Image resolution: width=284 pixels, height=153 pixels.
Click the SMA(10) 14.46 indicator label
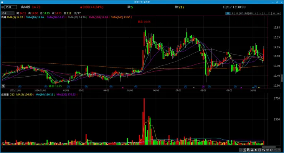pos(36,18)
